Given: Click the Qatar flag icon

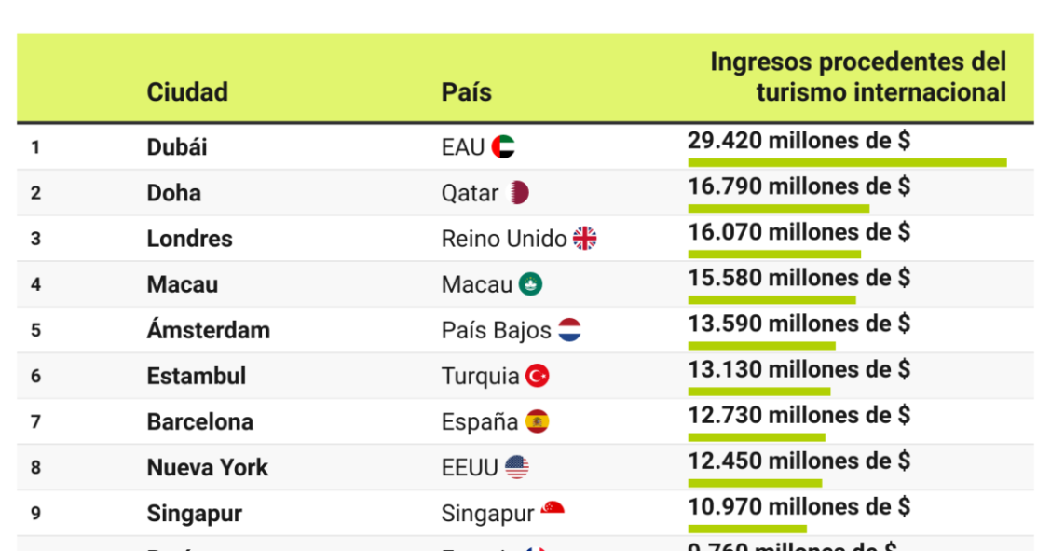Looking at the screenshot, I should click(520, 192).
